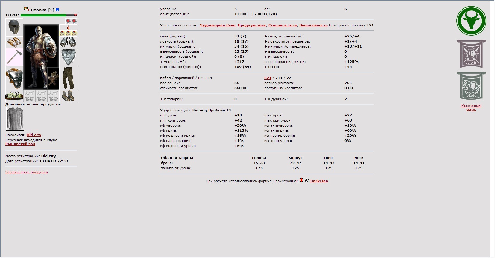
Task: Click the red heart icon by HP bar
Action: coord(75,15)
